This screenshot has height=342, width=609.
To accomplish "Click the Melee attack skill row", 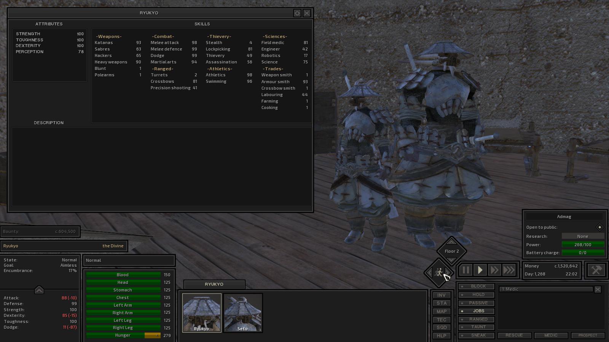I will pos(174,43).
